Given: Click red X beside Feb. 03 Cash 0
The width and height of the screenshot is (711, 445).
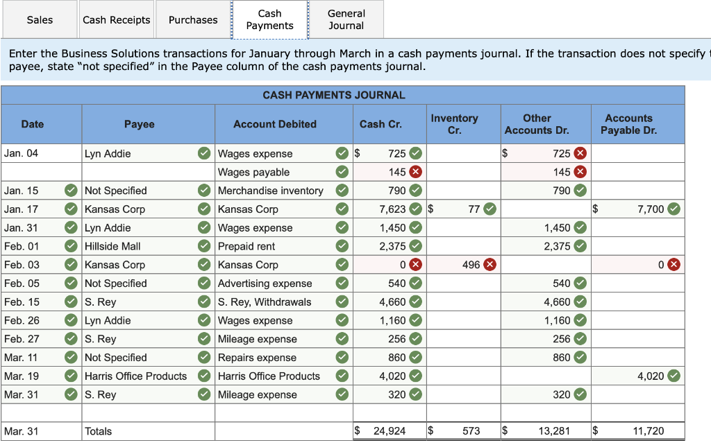Looking at the screenshot, I should click(415, 265).
